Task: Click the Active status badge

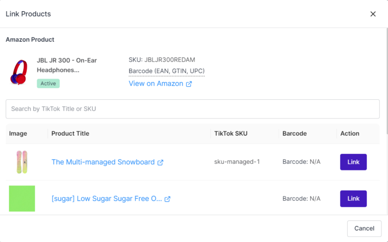Action: click(x=48, y=84)
